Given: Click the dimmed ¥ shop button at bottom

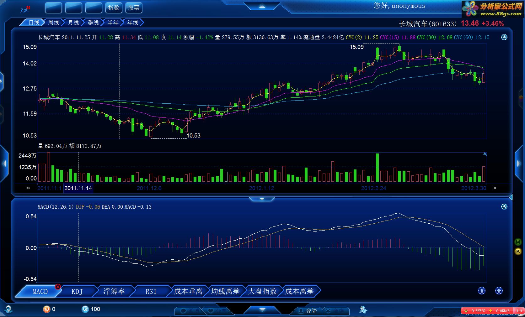Looking at the screenshot, I should [335, 311].
